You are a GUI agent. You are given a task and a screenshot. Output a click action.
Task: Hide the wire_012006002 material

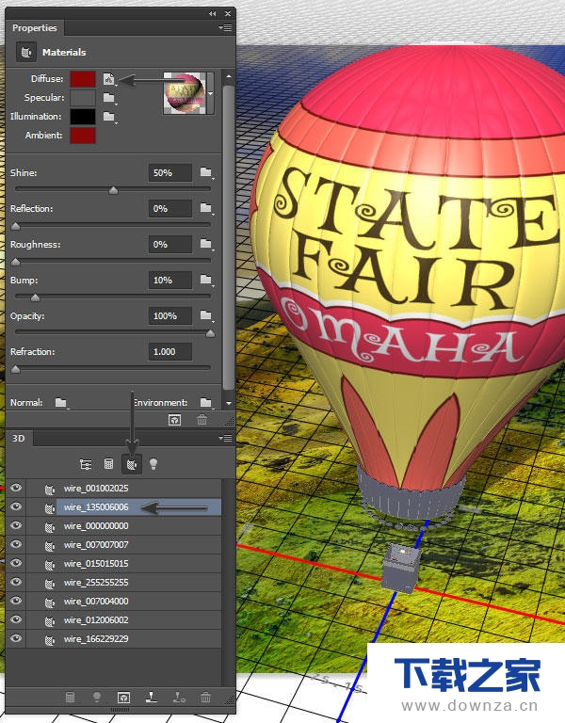(16, 619)
